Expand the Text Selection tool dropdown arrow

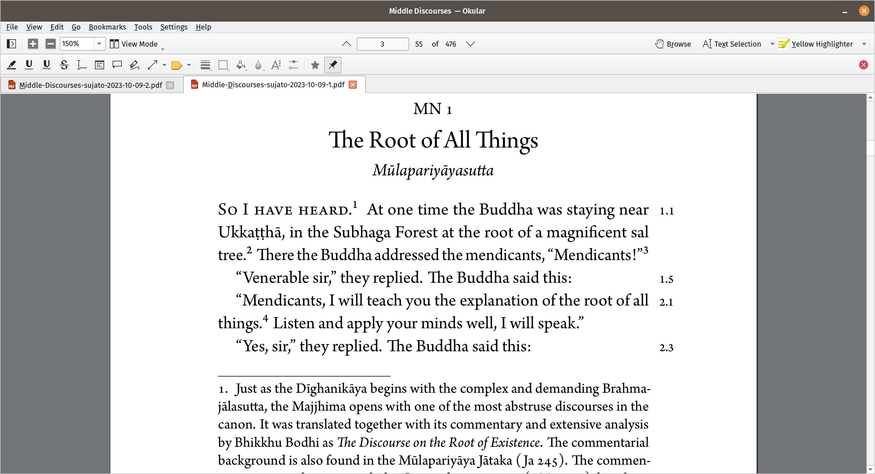coord(772,44)
